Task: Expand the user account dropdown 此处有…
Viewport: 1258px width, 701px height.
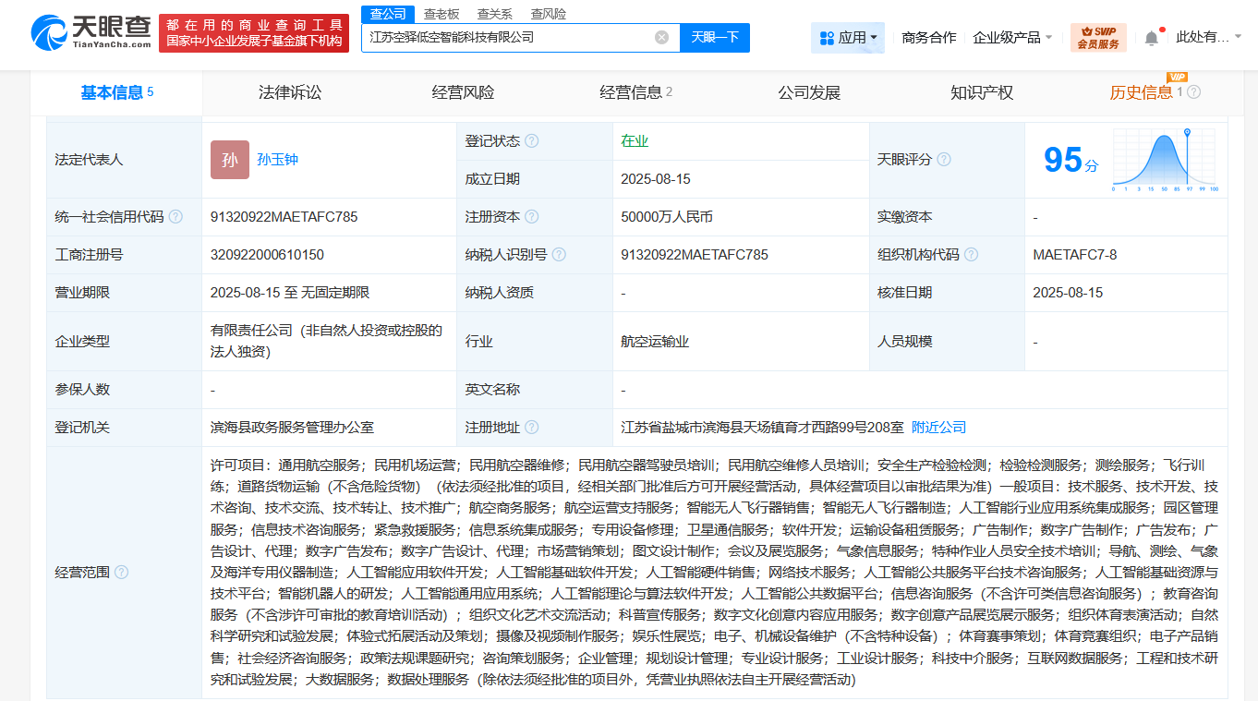Action: pos(1208,38)
